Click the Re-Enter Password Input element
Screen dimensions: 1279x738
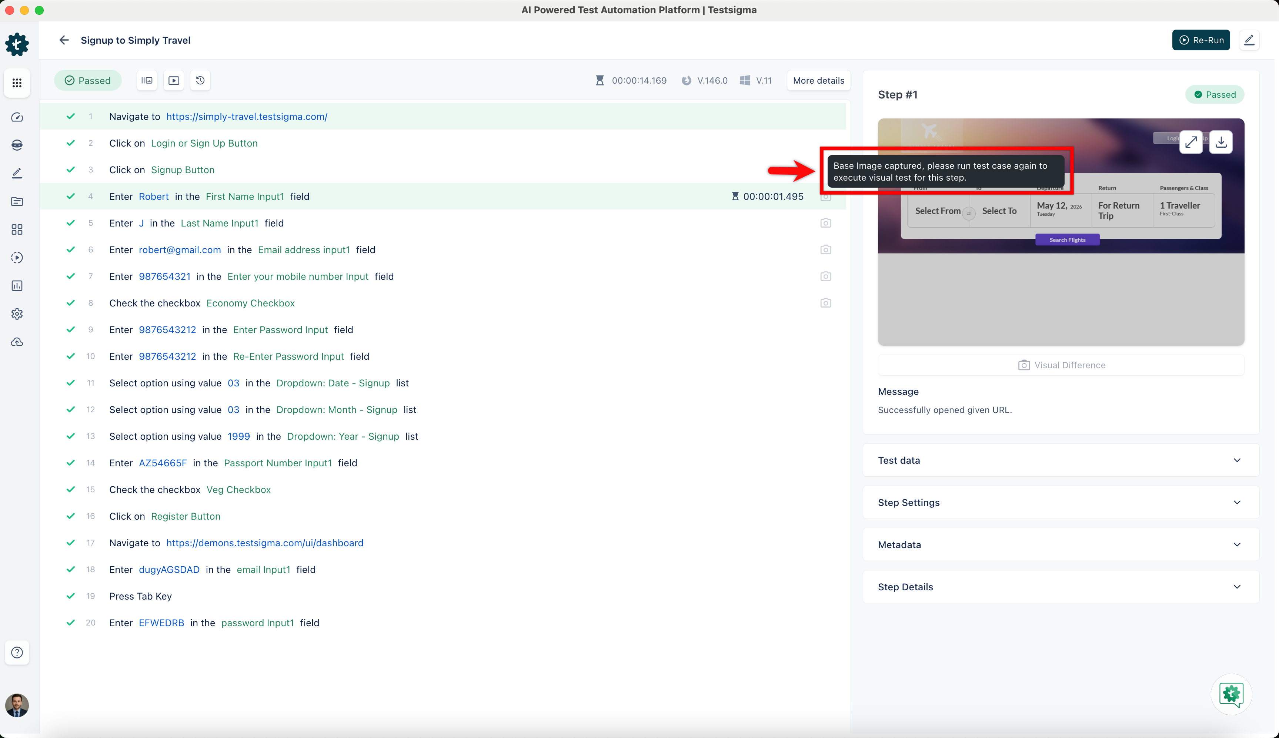288,356
